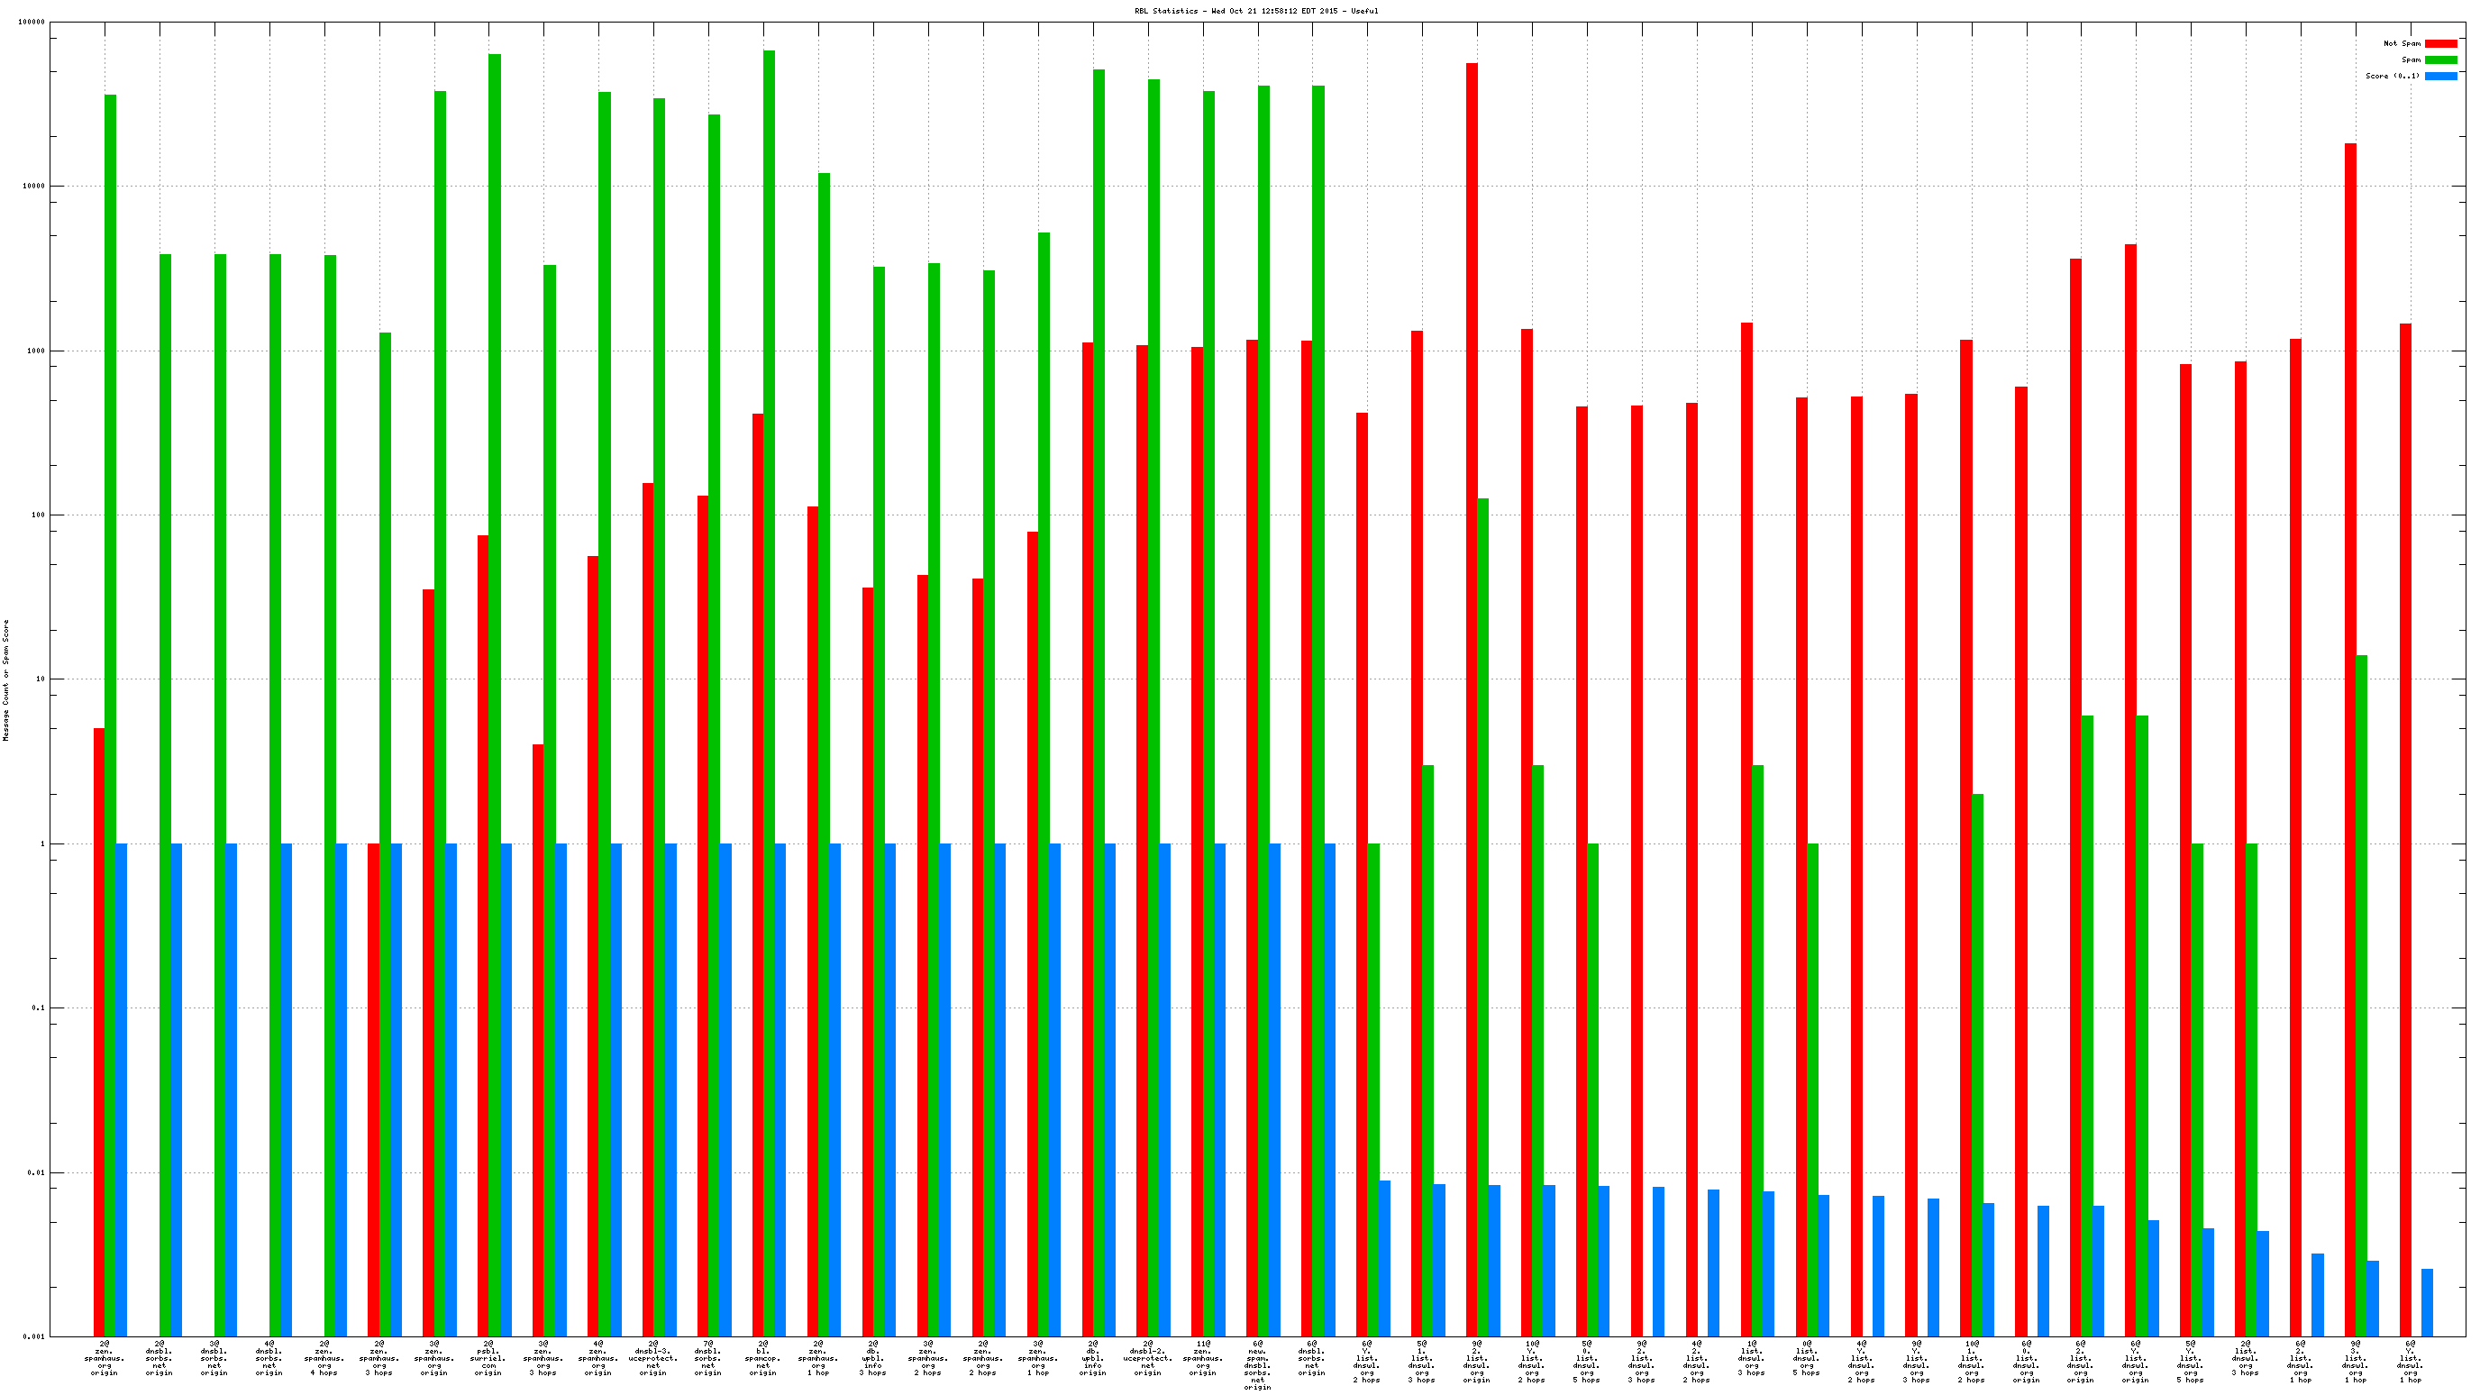Click the psbl.surriel.com origin x-axis label
Image resolution: width=2480 pixels, height=1395 pixels.
pyautogui.click(x=488, y=1357)
